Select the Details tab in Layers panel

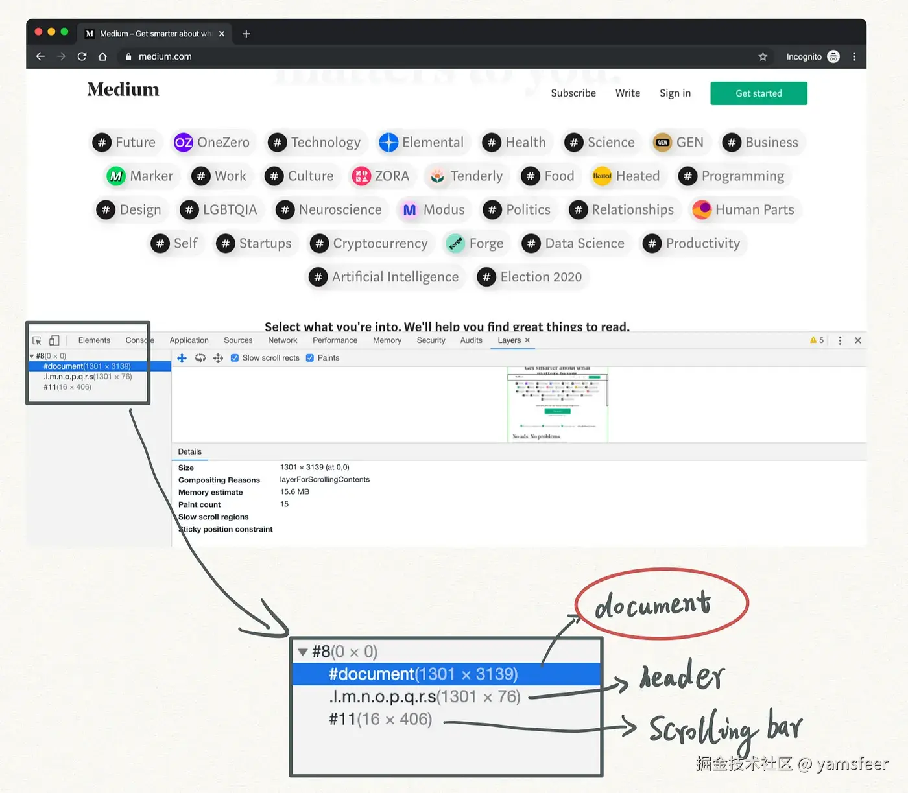point(189,452)
